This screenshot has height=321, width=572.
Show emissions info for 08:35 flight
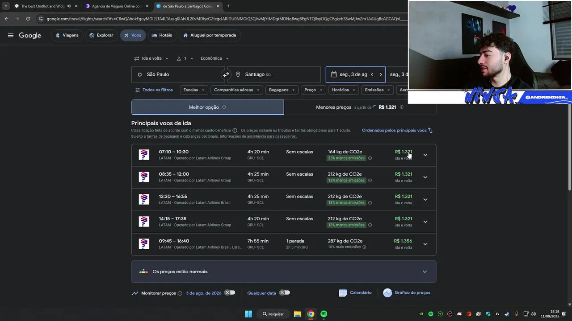(370, 181)
